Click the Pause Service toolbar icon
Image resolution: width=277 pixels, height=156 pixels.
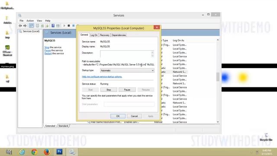(74, 26)
